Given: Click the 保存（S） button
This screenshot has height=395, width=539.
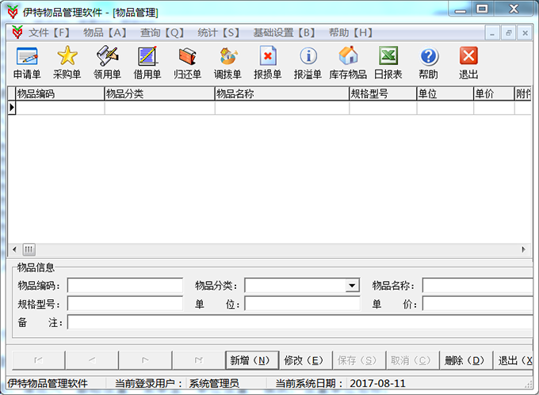Looking at the screenshot, I should (x=359, y=360).
